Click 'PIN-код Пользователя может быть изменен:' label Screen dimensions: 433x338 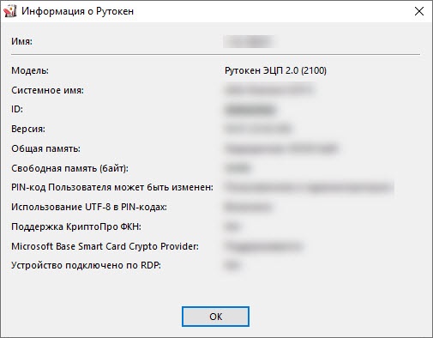(x=112, y=187)
